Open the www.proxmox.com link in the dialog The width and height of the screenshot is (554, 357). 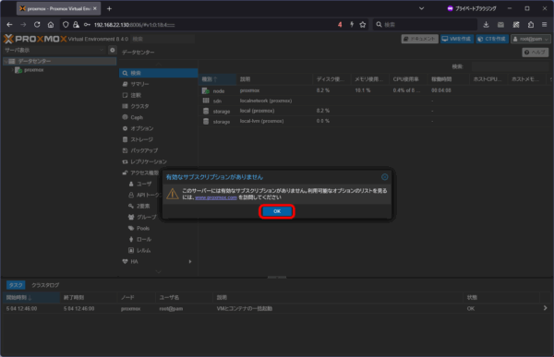[216, 197]
